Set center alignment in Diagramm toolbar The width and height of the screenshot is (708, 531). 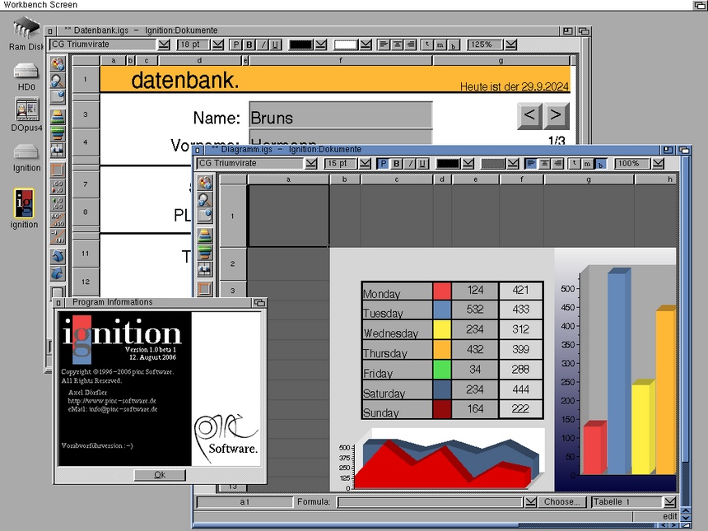pos(544,164)
